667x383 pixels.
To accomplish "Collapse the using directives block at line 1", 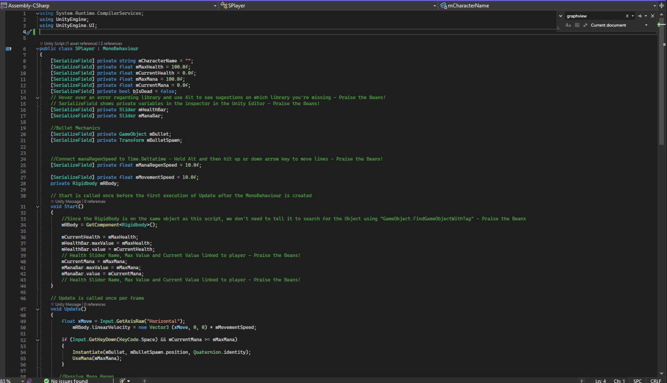I will [38, 13].
